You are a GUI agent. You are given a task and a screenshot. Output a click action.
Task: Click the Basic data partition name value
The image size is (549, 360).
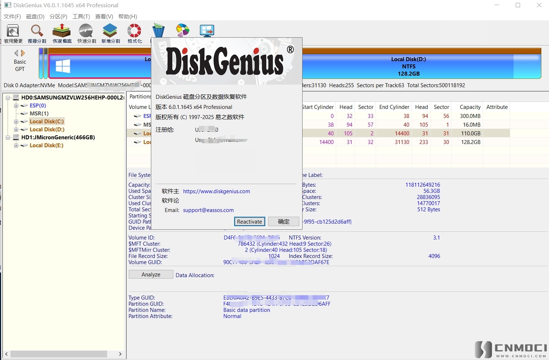(246, 310)
